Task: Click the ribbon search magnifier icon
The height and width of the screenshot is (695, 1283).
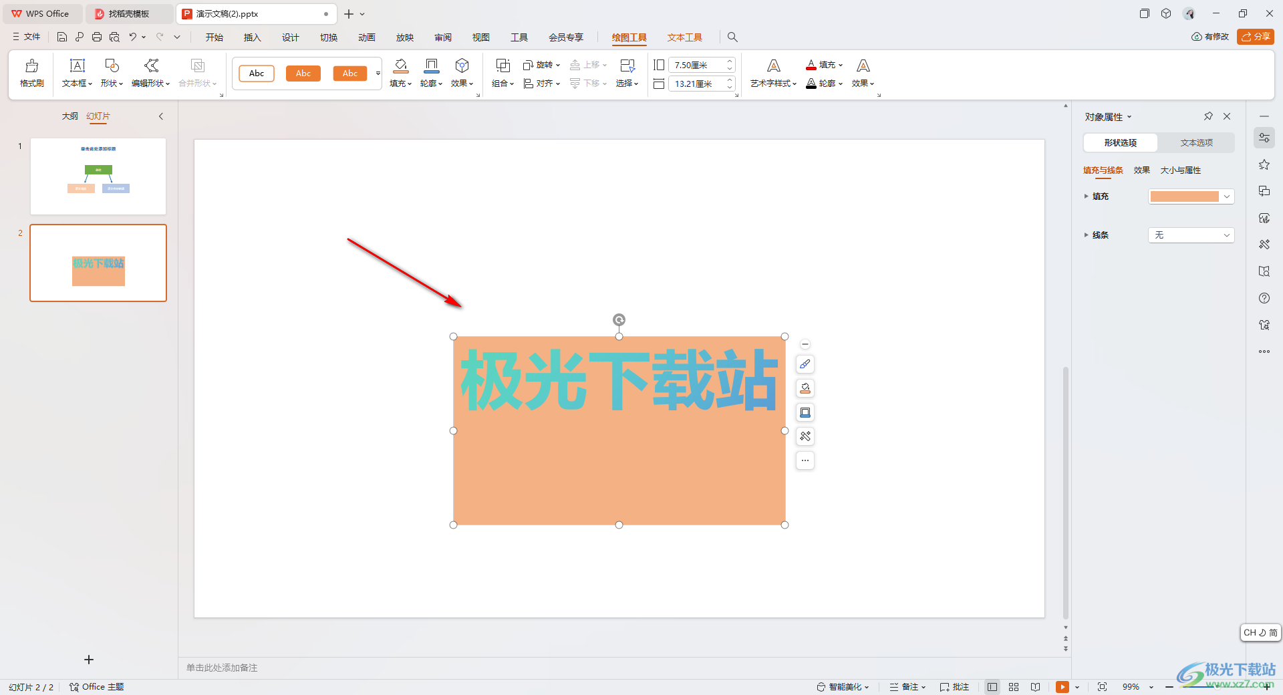Action: 732,37
